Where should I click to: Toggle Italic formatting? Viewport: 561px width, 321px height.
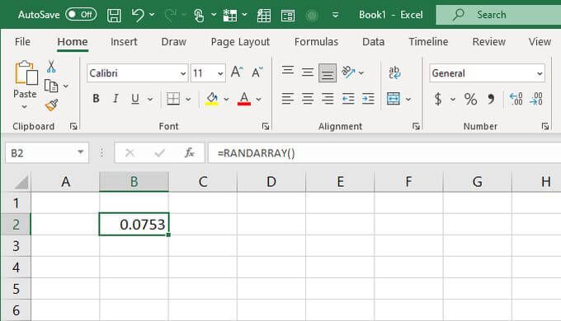pyautogui.click(x=115, y=99)
